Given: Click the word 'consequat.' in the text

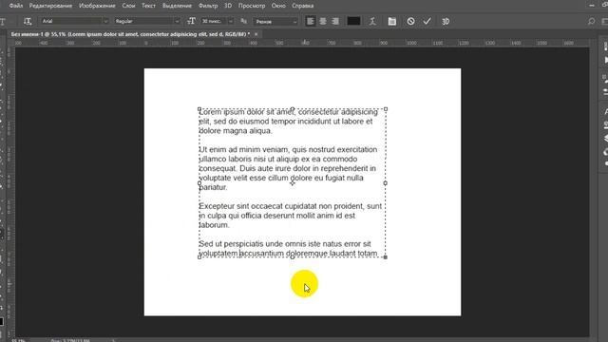Looking at the screenshot, I should coord(218,169).
